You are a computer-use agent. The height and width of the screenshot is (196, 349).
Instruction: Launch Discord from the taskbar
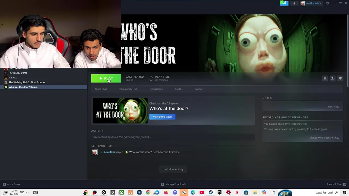[175, 192]
